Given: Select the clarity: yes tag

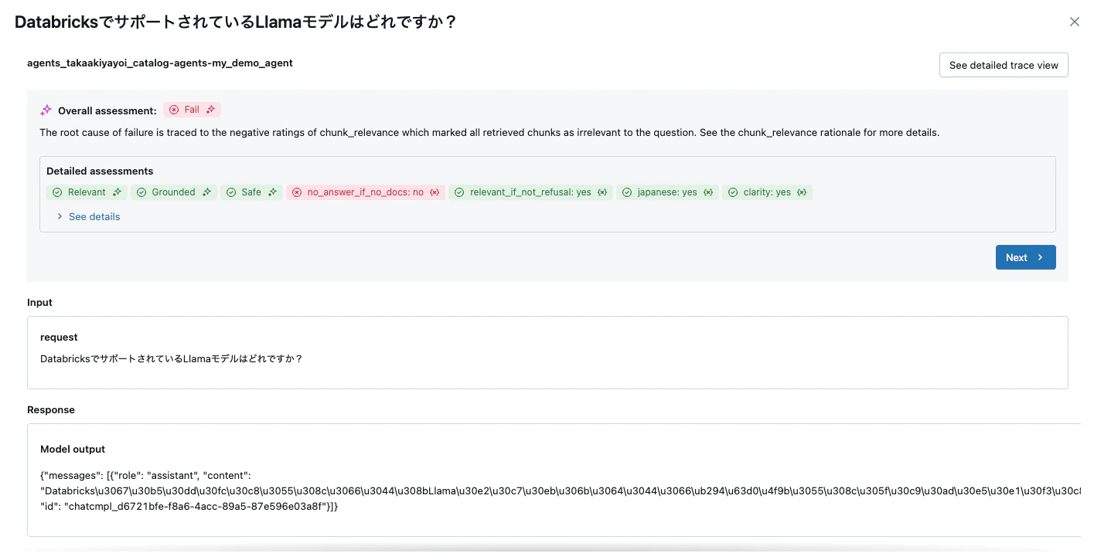Looking at the screenshot, I should (x=767, y=192).
